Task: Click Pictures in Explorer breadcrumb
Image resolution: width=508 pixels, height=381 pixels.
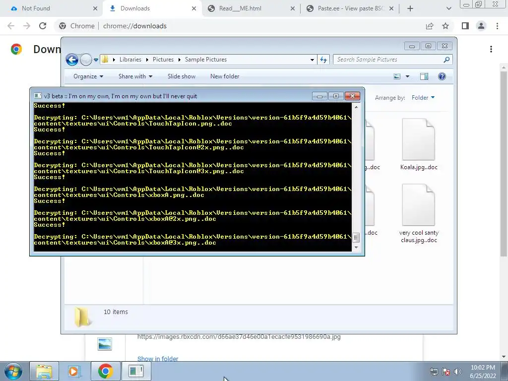Action: tap(163, 60)
